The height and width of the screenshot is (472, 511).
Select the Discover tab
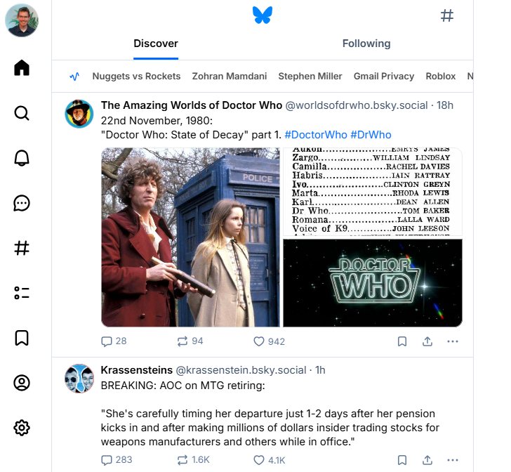pos(156,44)
